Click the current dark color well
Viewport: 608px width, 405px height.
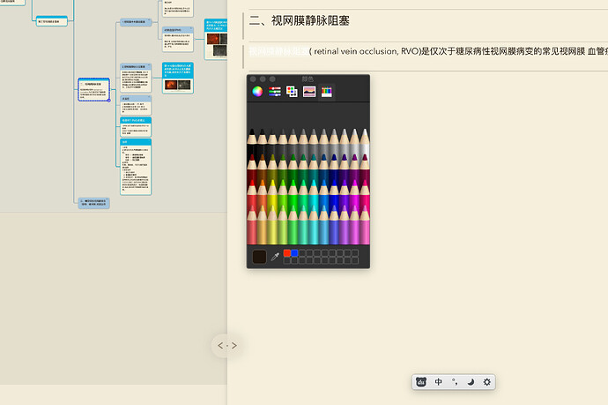coord(259,257)
